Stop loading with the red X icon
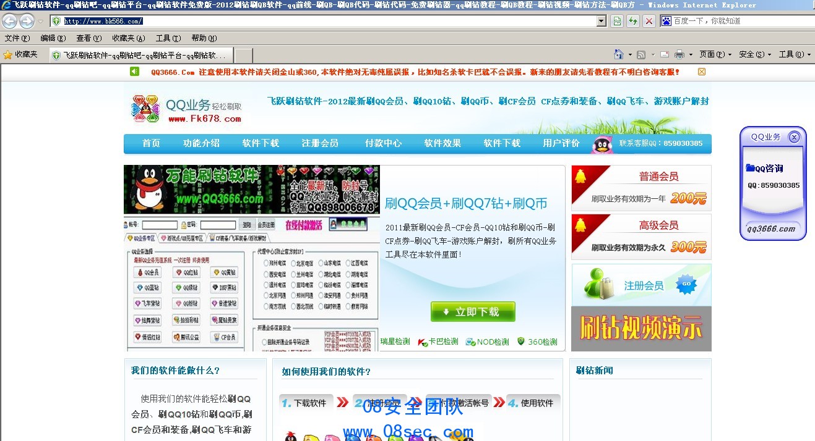This screenshot has height=441, width=815. coord(649,21)
